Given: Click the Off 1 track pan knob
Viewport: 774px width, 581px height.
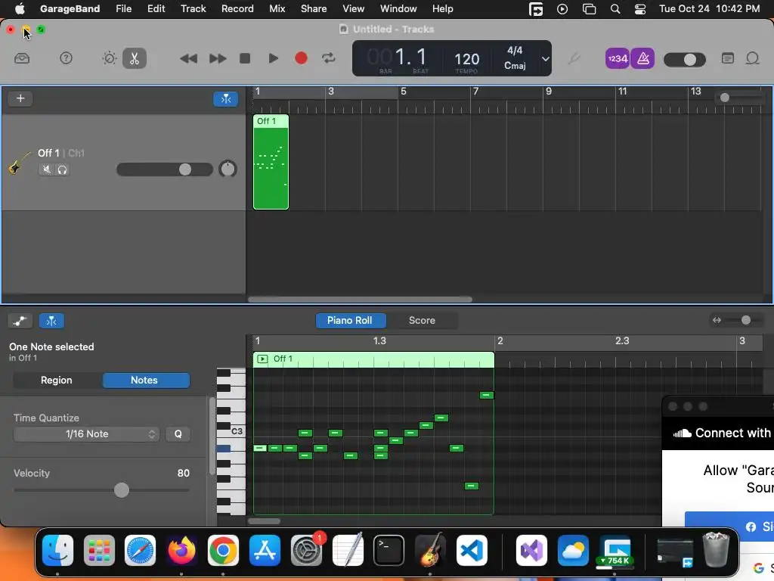Looking at the screenshot, I should (x=228, y=169).
